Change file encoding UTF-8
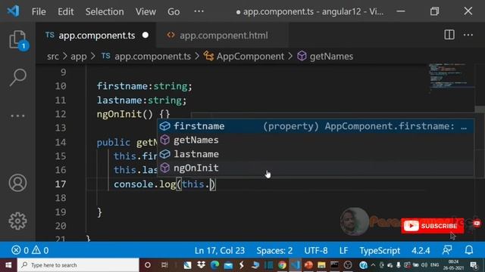Image resolution: width=485 pixels, height=272 pixels. 316,250
